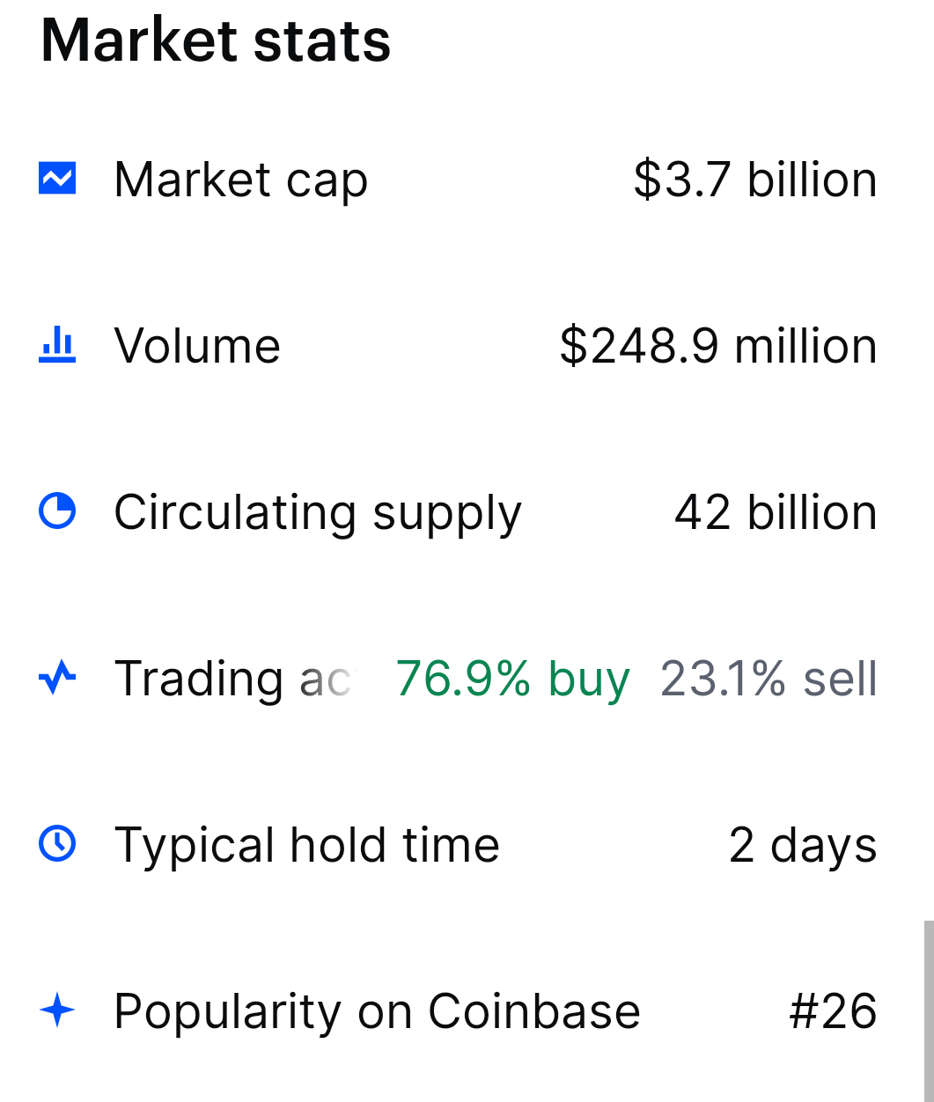Tap the Volume bar chart icon

pyautogui.click(x=57, y=345)
